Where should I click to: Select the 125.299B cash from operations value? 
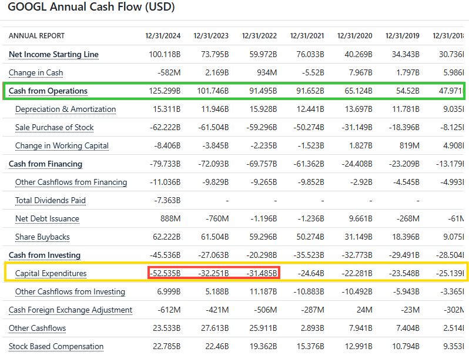[165, 91]
